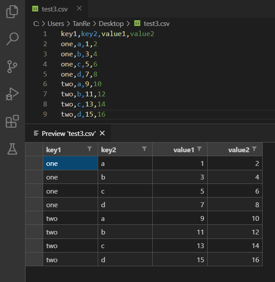Click the CSV file icon on test3.csv tab

pyautogui.click(x=35, y=9)
